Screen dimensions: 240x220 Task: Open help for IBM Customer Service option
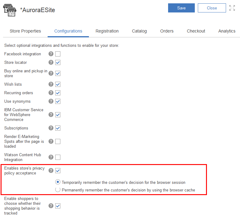coord(51,115)
